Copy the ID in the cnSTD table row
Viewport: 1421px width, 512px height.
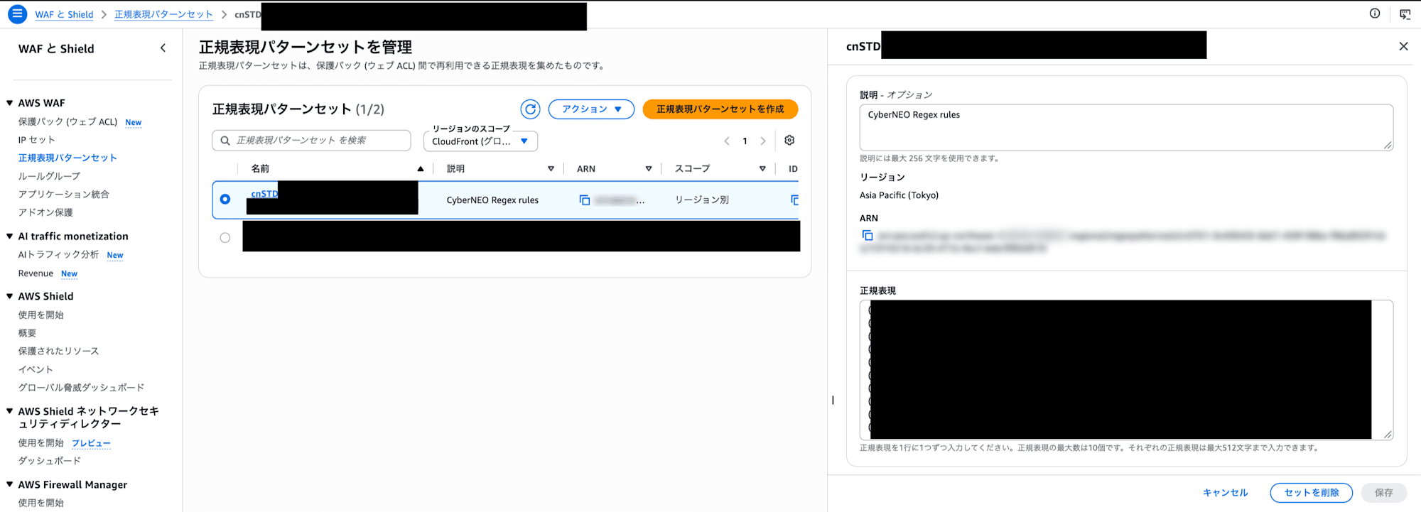click(x=794, y=200)
